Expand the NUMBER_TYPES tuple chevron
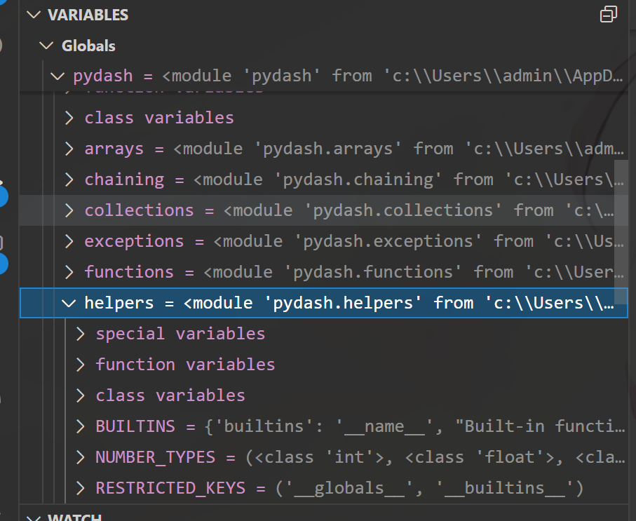 pos(81,457)
